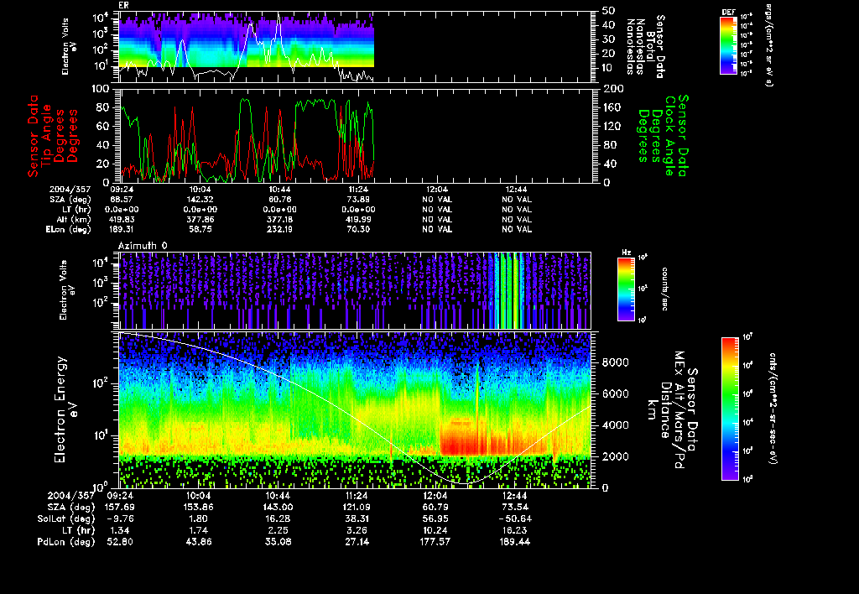Click the green vertical stripes in the Azimuth plot
This screenshot has height=594, width=859.
click(508, 290)
